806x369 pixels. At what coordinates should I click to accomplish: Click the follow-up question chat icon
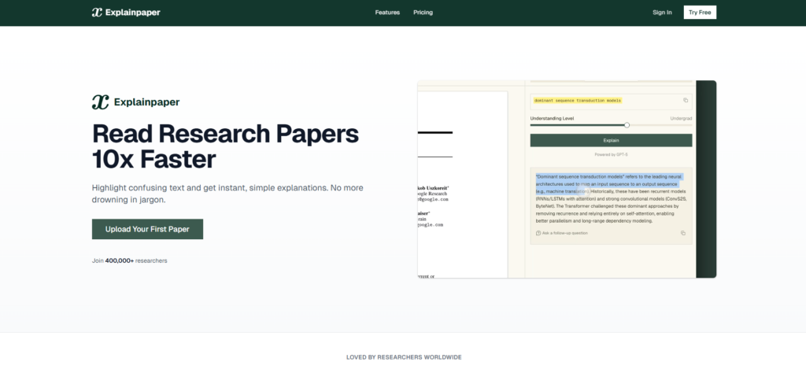538,233
